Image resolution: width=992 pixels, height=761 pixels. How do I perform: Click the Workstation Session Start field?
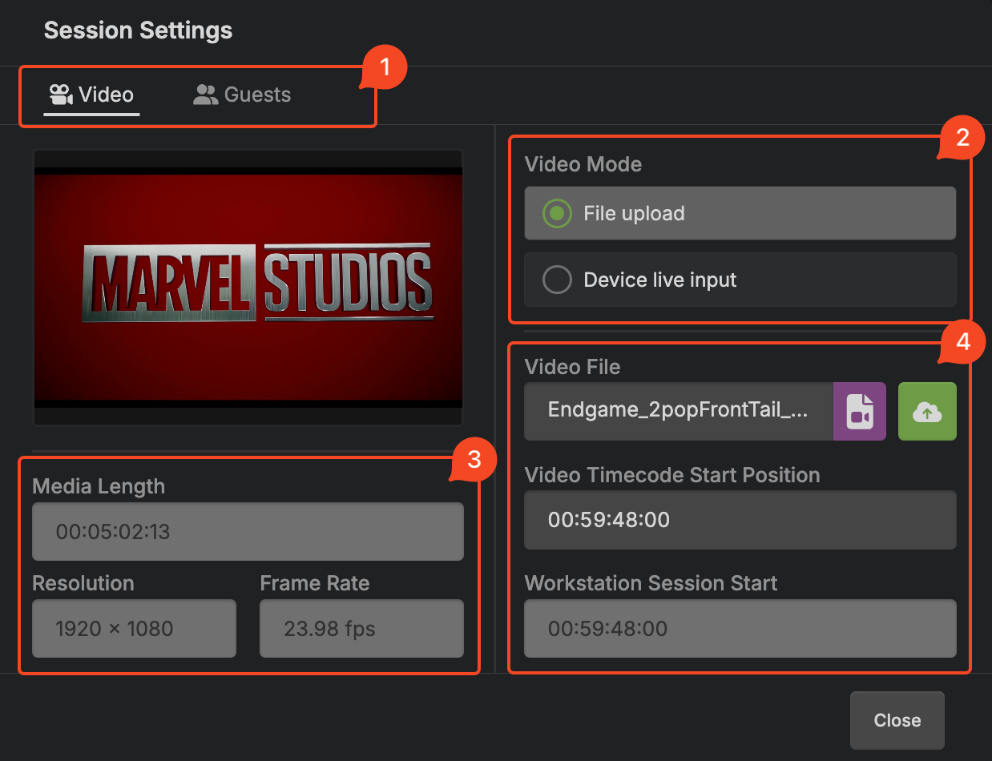click(x=740, y=628)
